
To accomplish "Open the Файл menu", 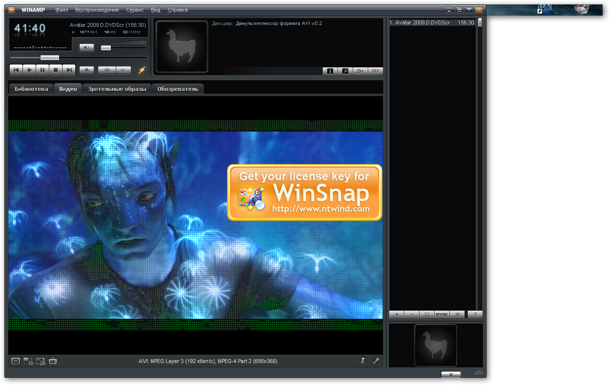I will pos(62,10).
